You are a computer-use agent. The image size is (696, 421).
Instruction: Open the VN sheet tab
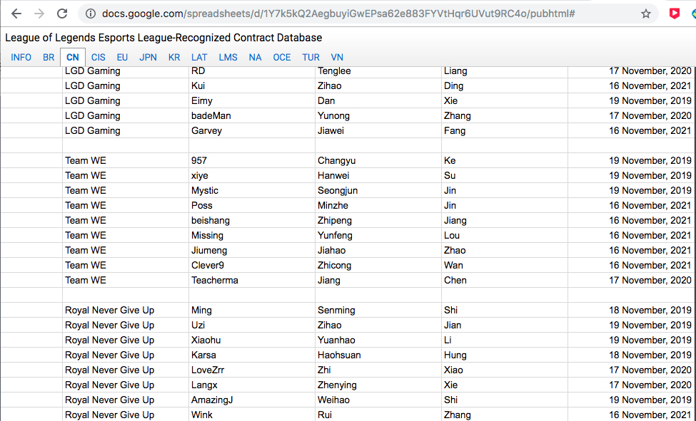[x=337, y=57]
